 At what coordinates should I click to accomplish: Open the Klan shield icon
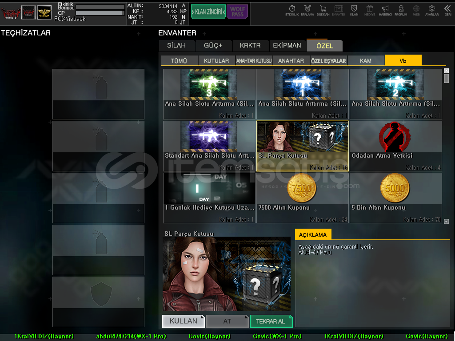pos(354,11)
